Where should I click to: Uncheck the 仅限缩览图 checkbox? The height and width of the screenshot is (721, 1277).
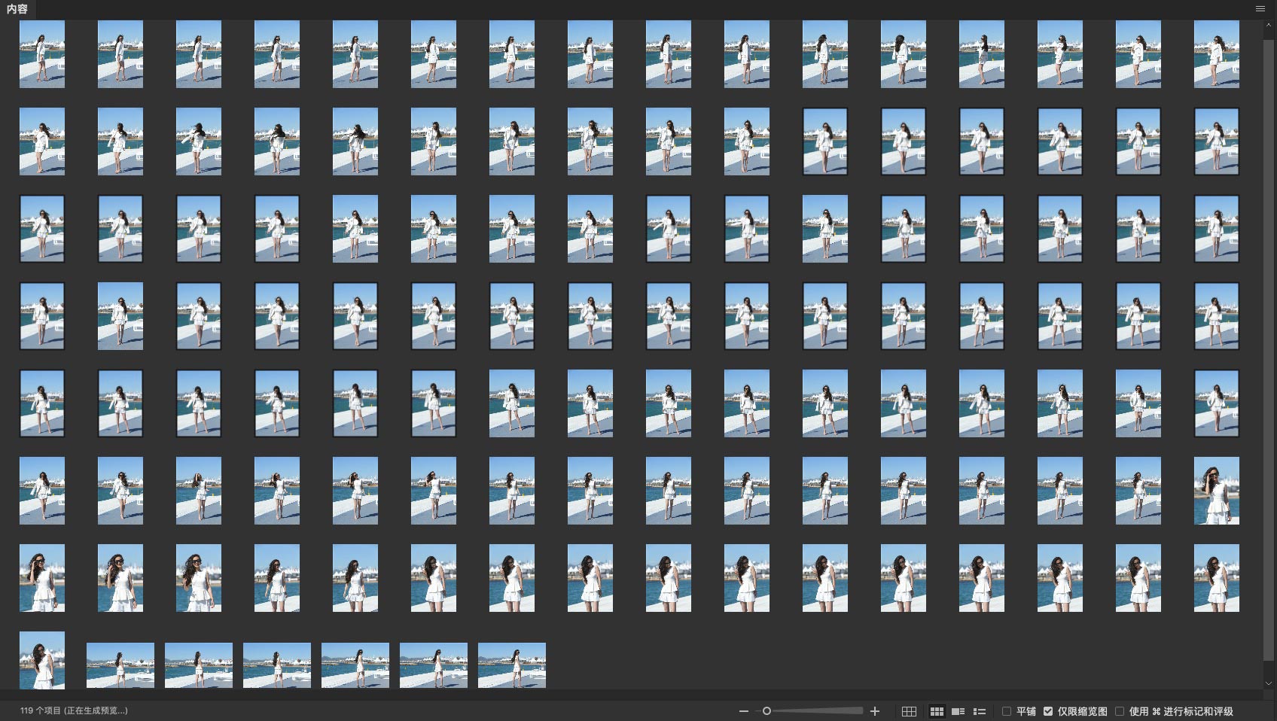click(1048, 711)
